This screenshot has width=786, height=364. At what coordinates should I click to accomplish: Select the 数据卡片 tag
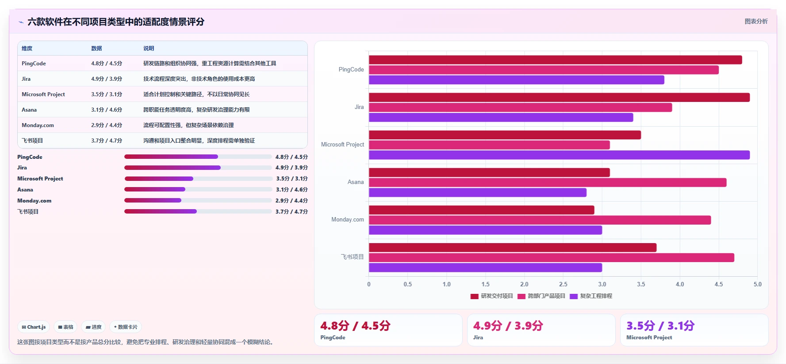[x=126, y=327]
